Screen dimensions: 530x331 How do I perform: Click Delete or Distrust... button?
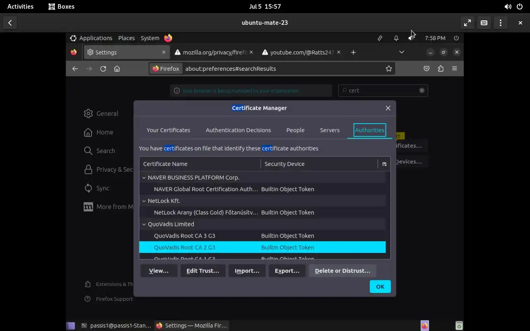coord(342,271)
